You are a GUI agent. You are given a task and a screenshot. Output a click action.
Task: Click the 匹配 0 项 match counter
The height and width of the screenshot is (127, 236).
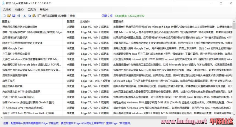(x=107, y=16)
